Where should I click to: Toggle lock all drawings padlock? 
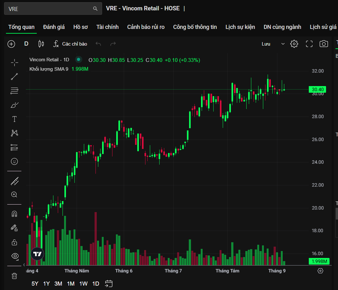14,242
